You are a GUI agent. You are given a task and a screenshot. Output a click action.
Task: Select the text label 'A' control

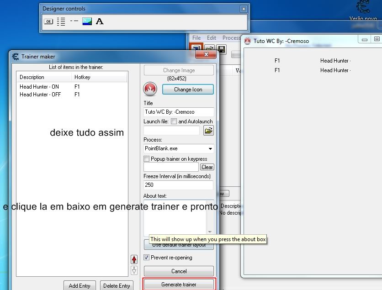click(100, 21)
